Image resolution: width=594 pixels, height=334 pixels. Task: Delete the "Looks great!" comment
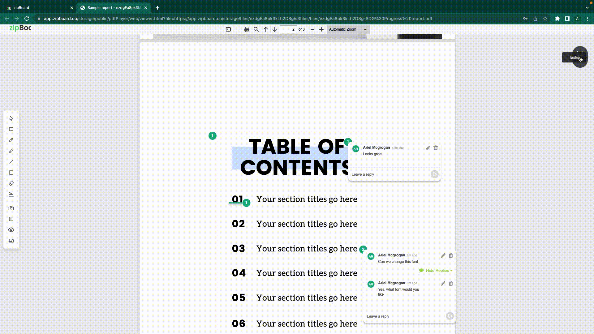tap(436, 148)
